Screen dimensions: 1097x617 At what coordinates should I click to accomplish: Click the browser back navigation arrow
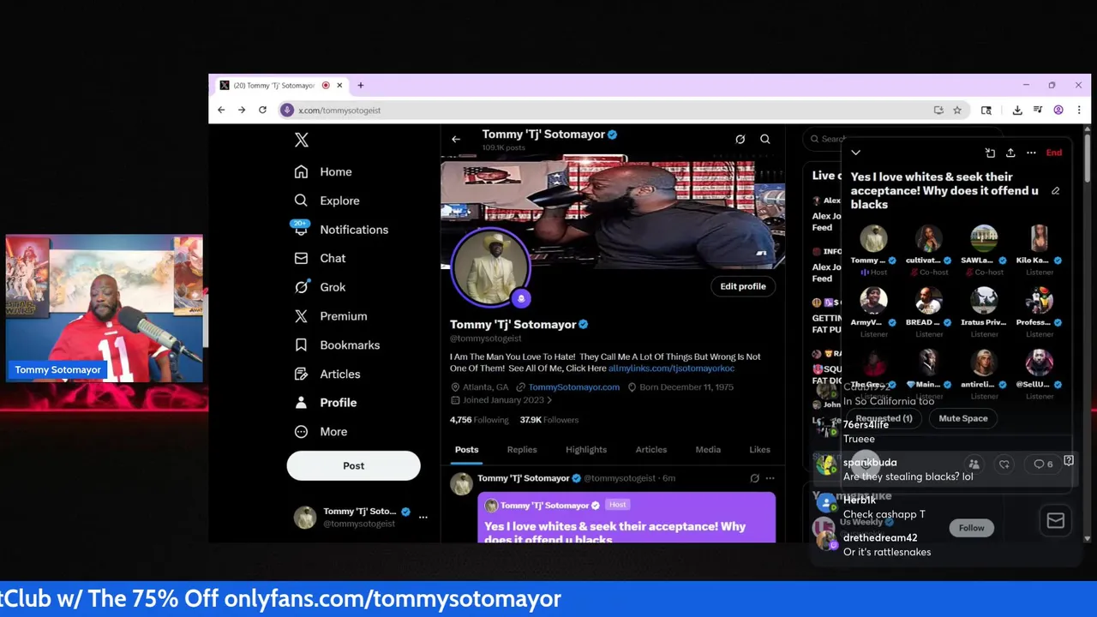(221, 110)
